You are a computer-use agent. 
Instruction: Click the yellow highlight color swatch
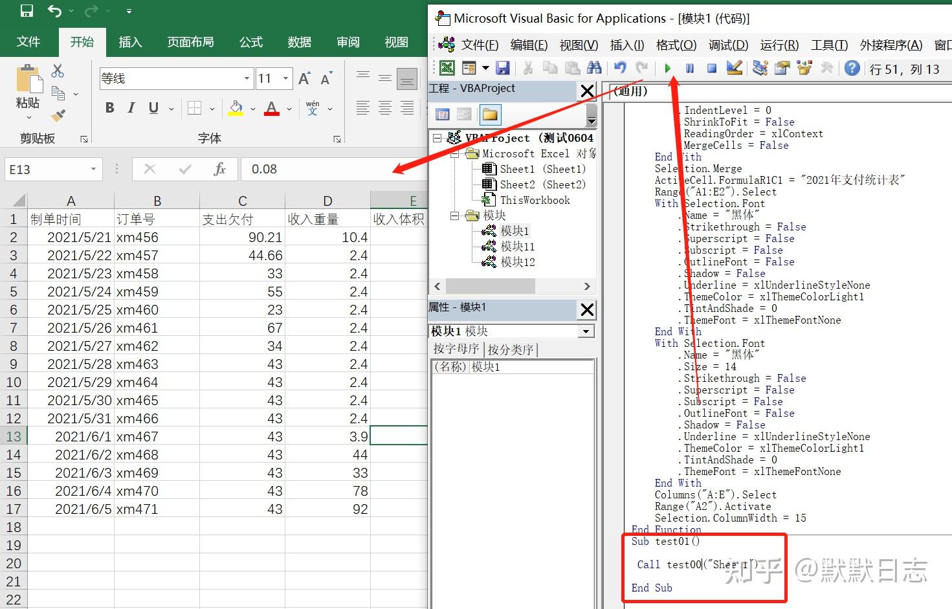(236, 113)
